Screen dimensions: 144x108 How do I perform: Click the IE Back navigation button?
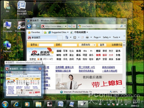pos(29,26)
